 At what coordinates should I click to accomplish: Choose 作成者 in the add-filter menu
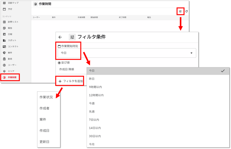pyautogui.click(x=44, y=108)
